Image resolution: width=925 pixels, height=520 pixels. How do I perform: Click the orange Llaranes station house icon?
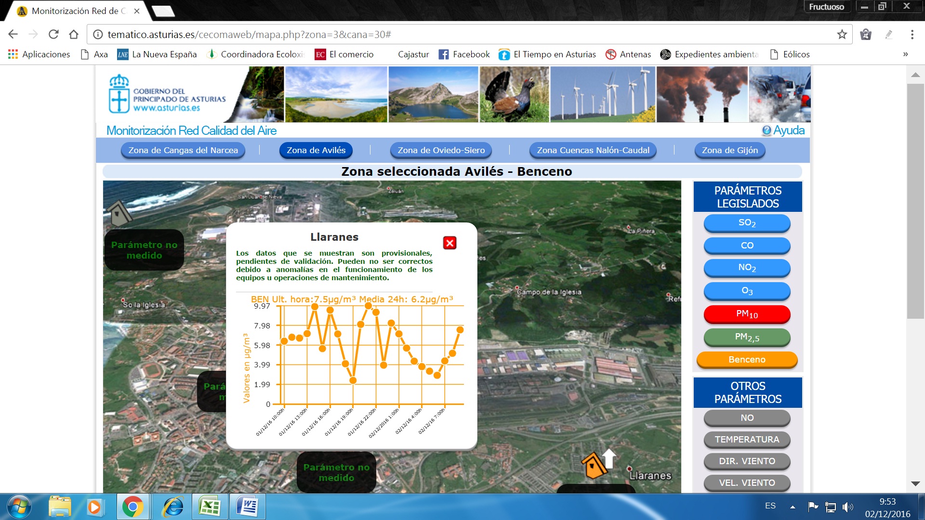593,466
